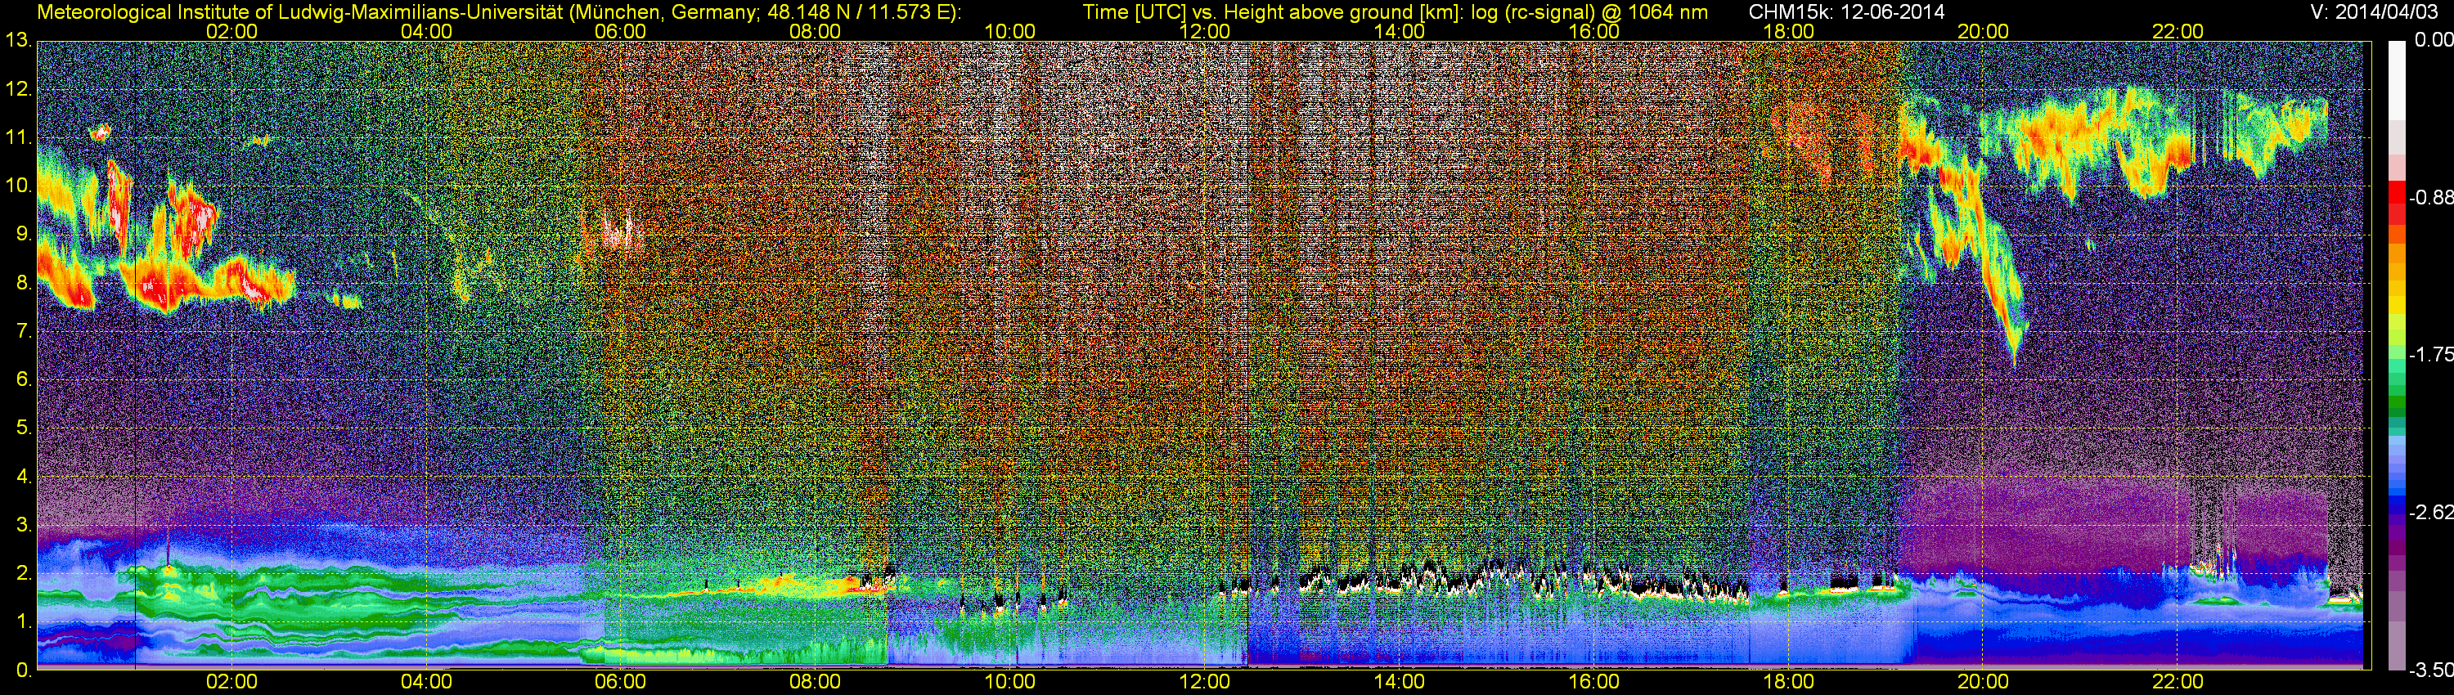
Task: Click the 18:00 label on the top time axis
Action: (1788, 31)
